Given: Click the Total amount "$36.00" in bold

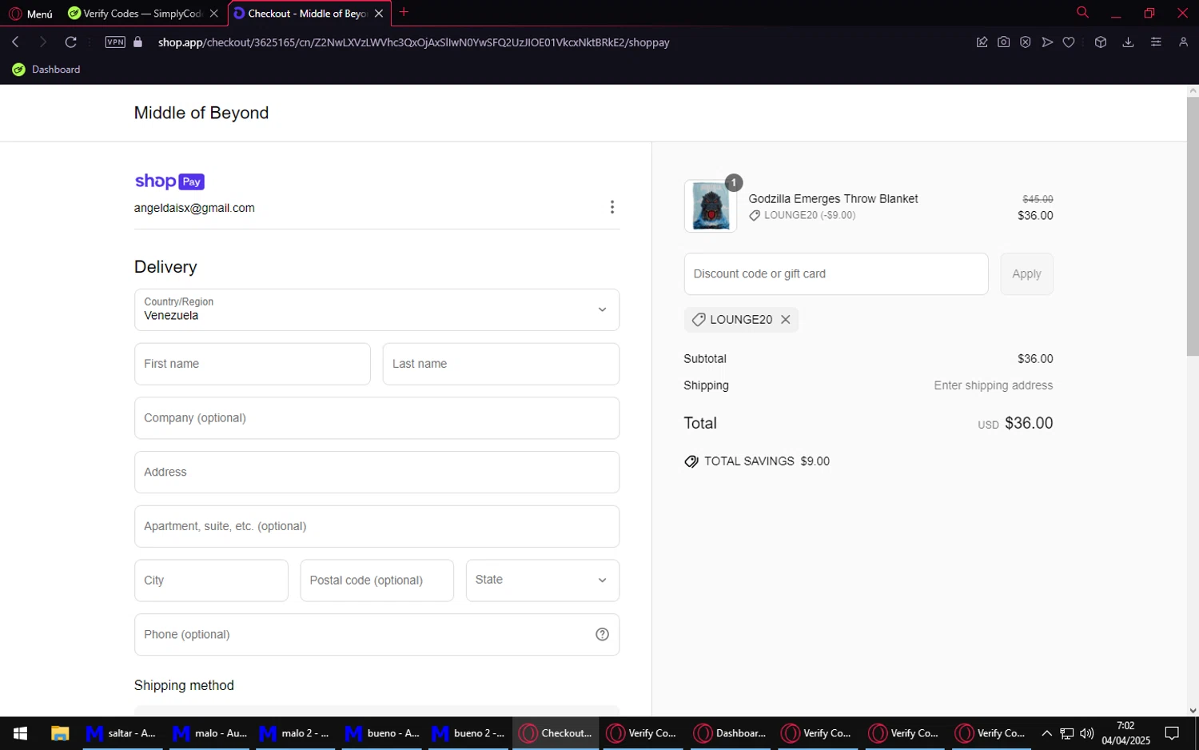Looking at the screenshot, I should 1029,423.
